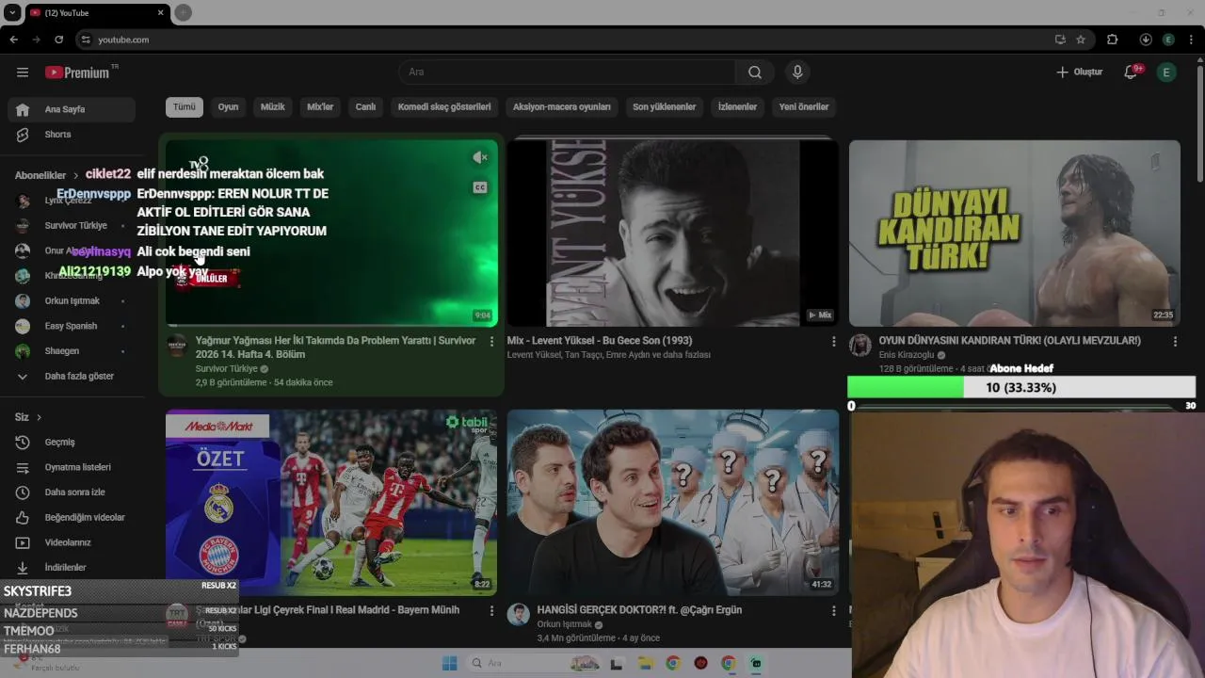Open the tab search dropdown arrow
Screen dimensions: 1205x678
(x=12, y=13)
